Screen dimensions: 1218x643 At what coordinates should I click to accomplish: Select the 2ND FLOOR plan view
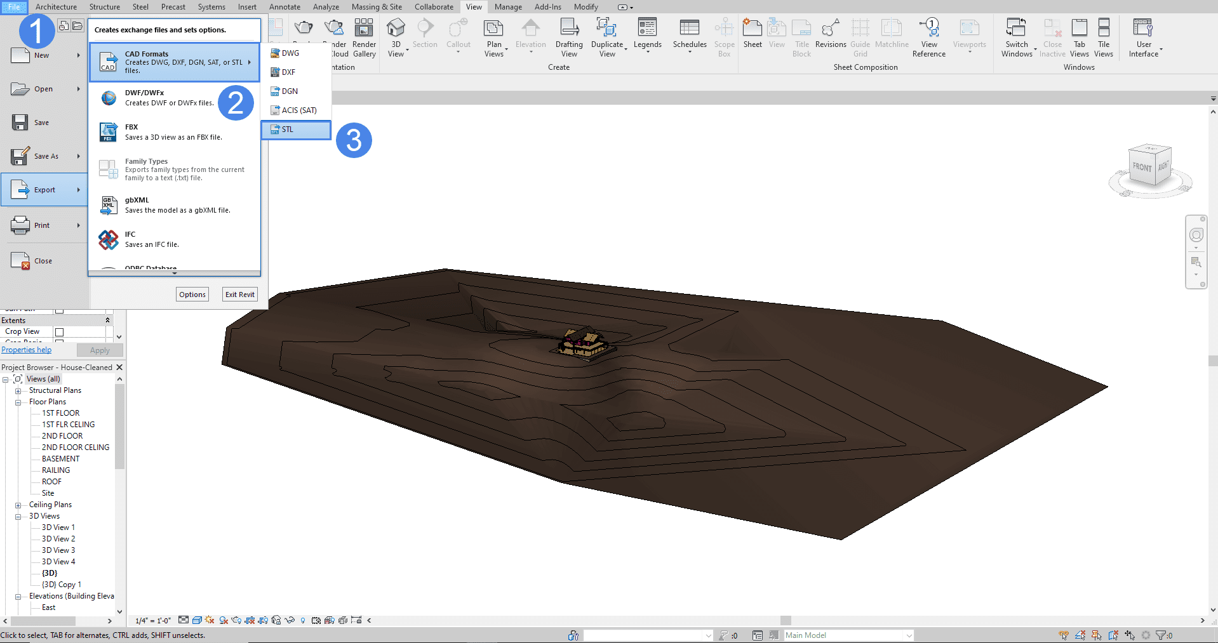(62, 436)
